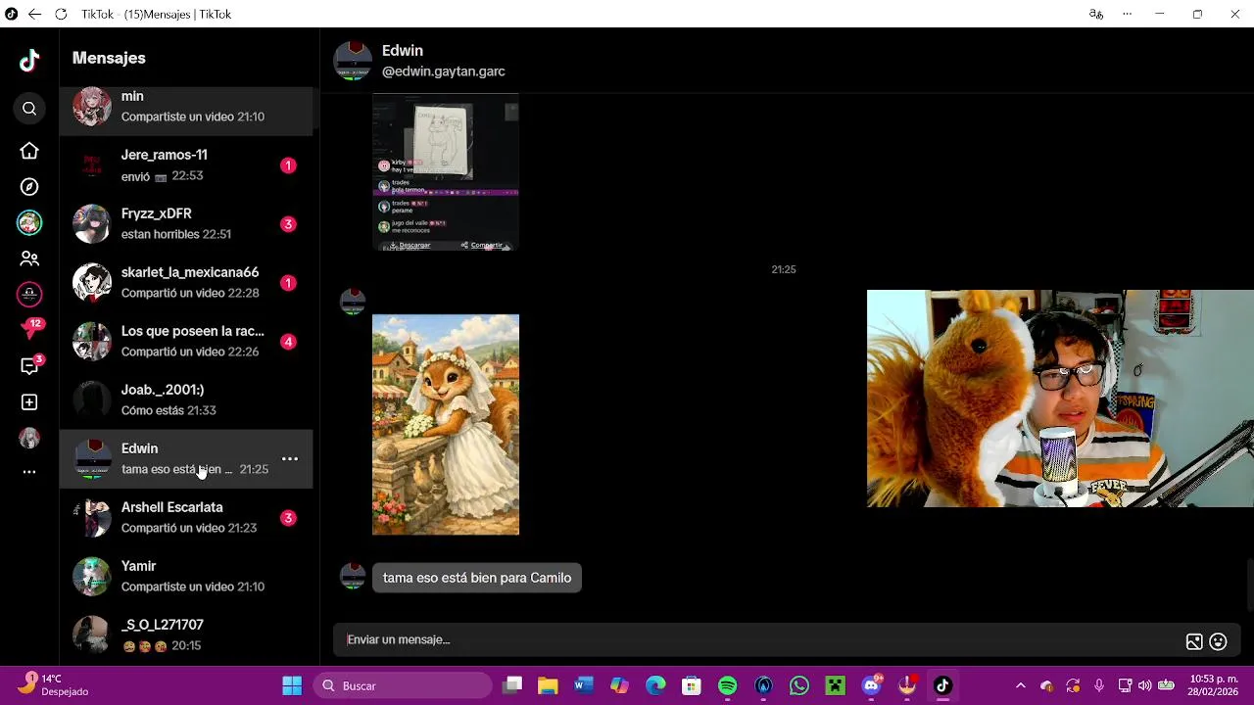Open the search magnifier in TikTok sidebar
Screen dimensions: 1254x705
29,109
